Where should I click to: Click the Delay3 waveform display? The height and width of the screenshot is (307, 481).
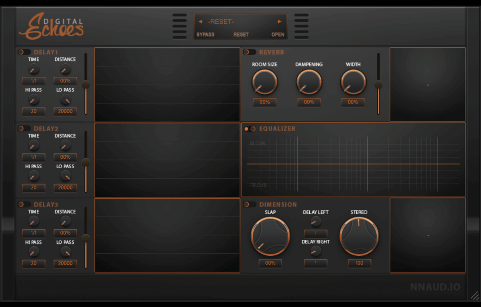tap(167, 235)
